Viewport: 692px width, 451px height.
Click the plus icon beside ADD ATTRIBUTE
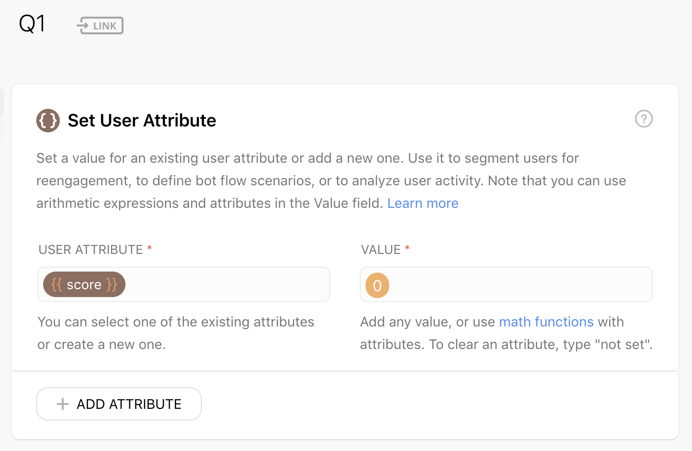click(x=63, y=404)
